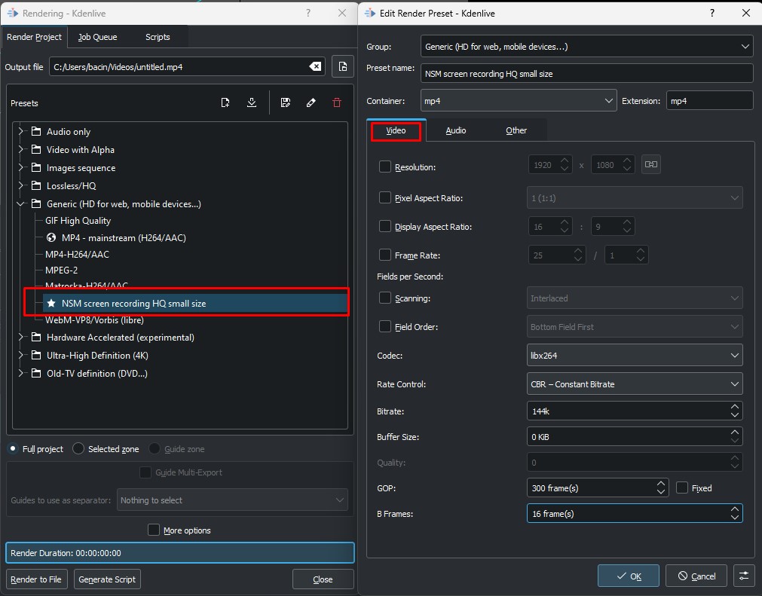The width and height of the screenshot is (762, 596).
Task: Open the Container mp4 dropdown
Action: tap(519, 100)
